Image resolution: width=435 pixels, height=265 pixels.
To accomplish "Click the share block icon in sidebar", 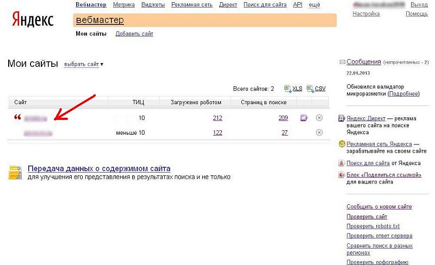I will [x=341, y=175].
